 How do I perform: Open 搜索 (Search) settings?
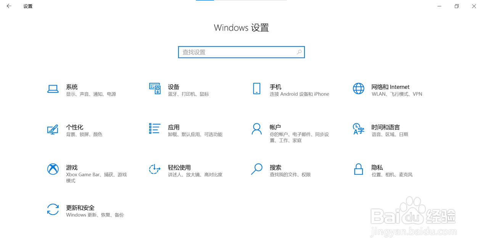tap(256, 169)
